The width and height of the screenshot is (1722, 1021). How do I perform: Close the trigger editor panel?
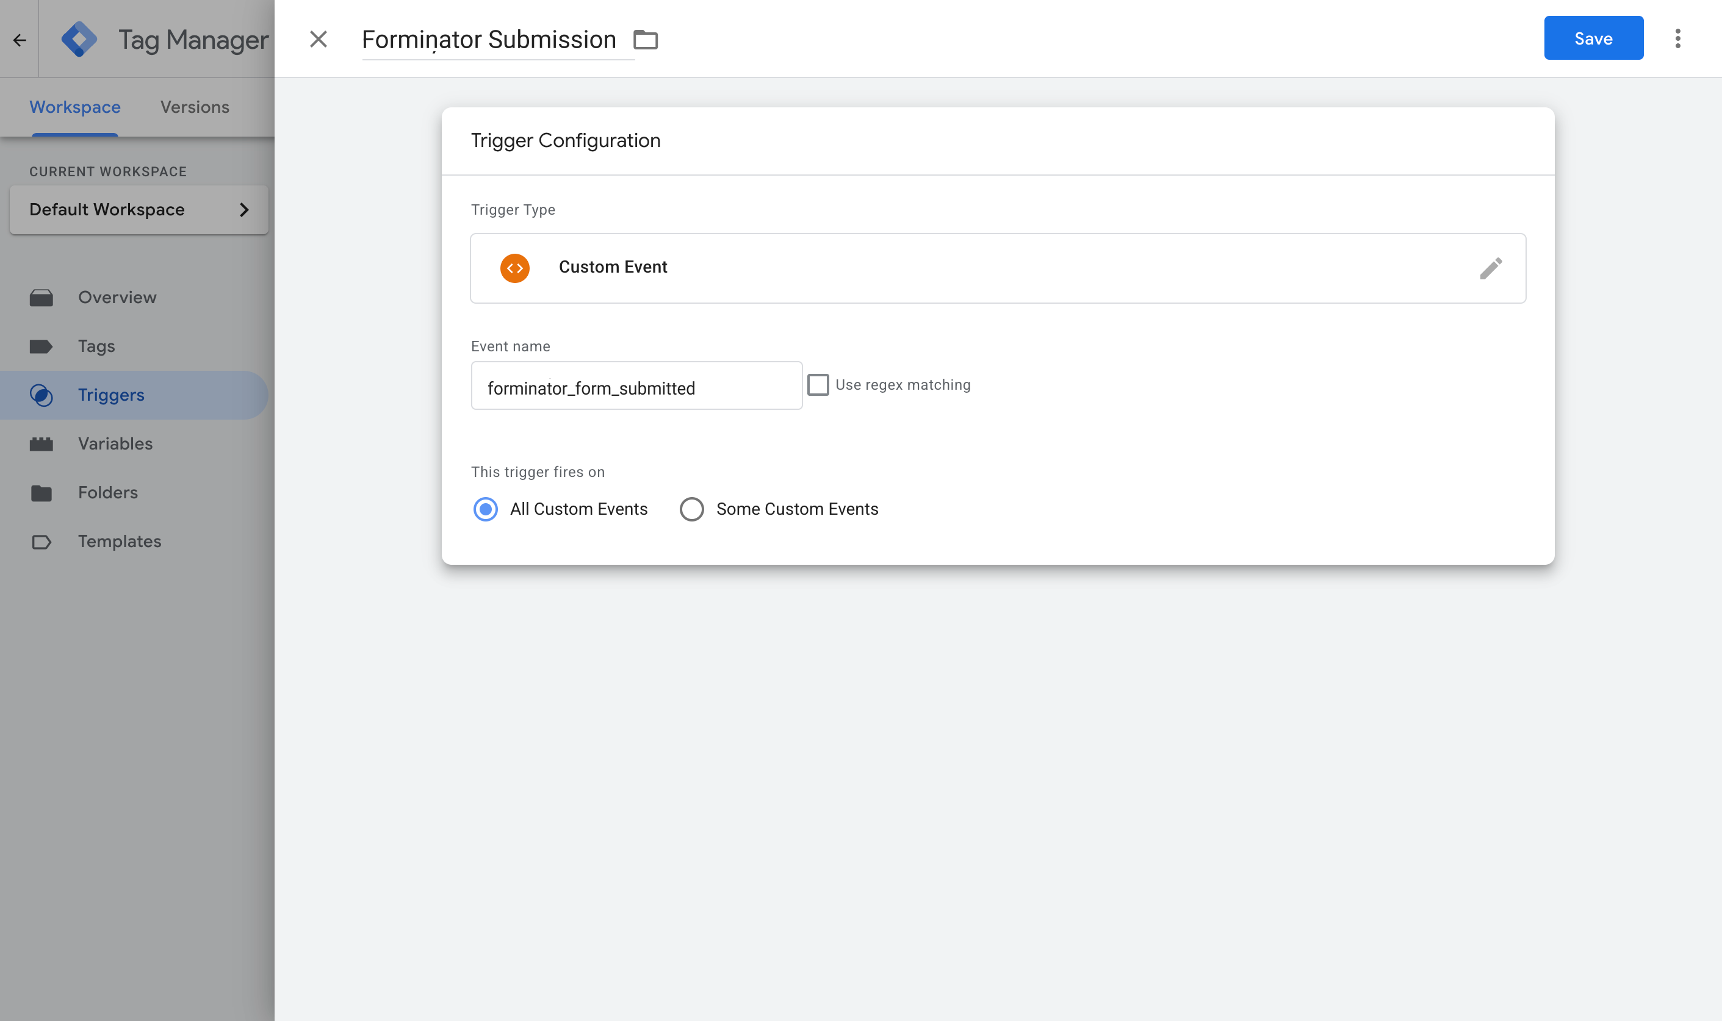[318, 39]
